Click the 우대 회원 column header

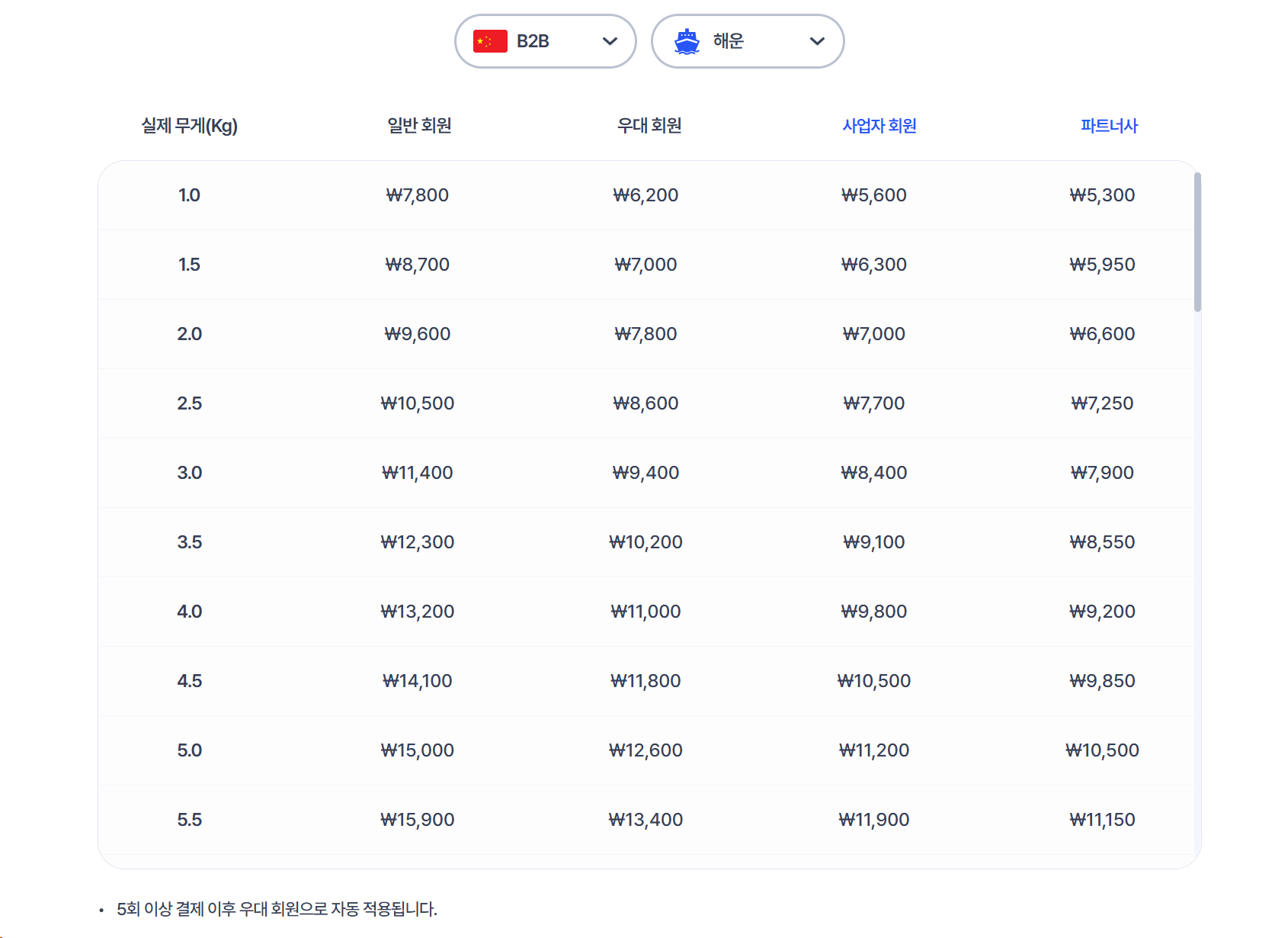(649, 126)
